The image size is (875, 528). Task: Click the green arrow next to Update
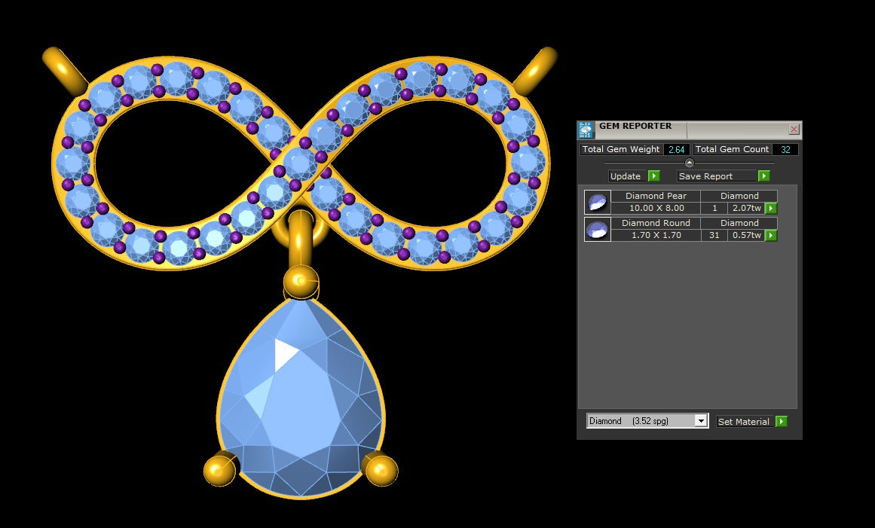coord(653,176)
